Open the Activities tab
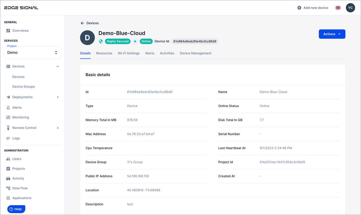This screenshot has width=361, height=215. [167, 53]
